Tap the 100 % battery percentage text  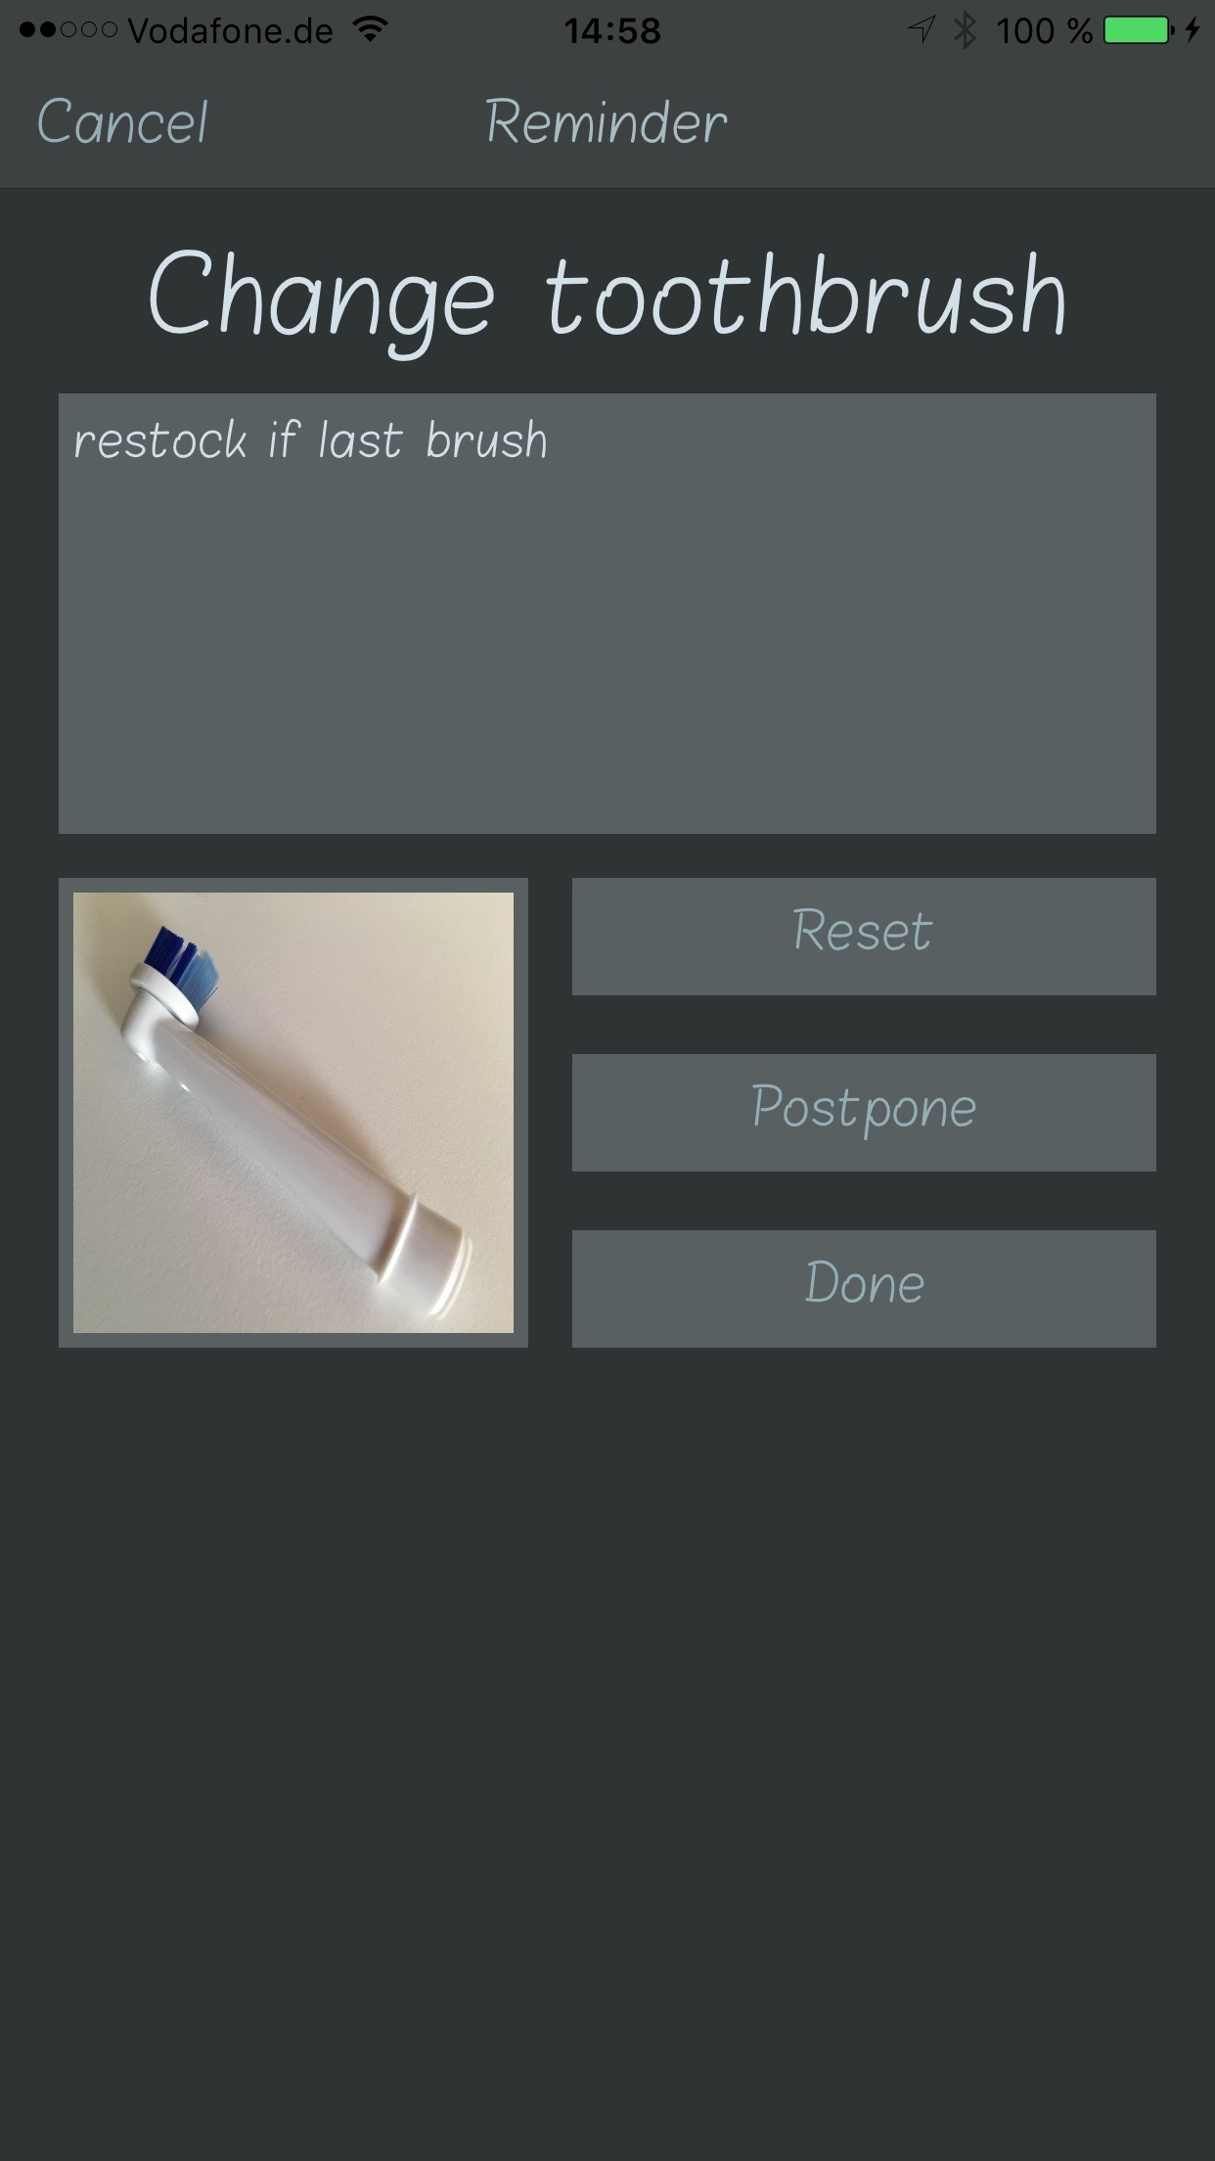[x=1044, y=31]
